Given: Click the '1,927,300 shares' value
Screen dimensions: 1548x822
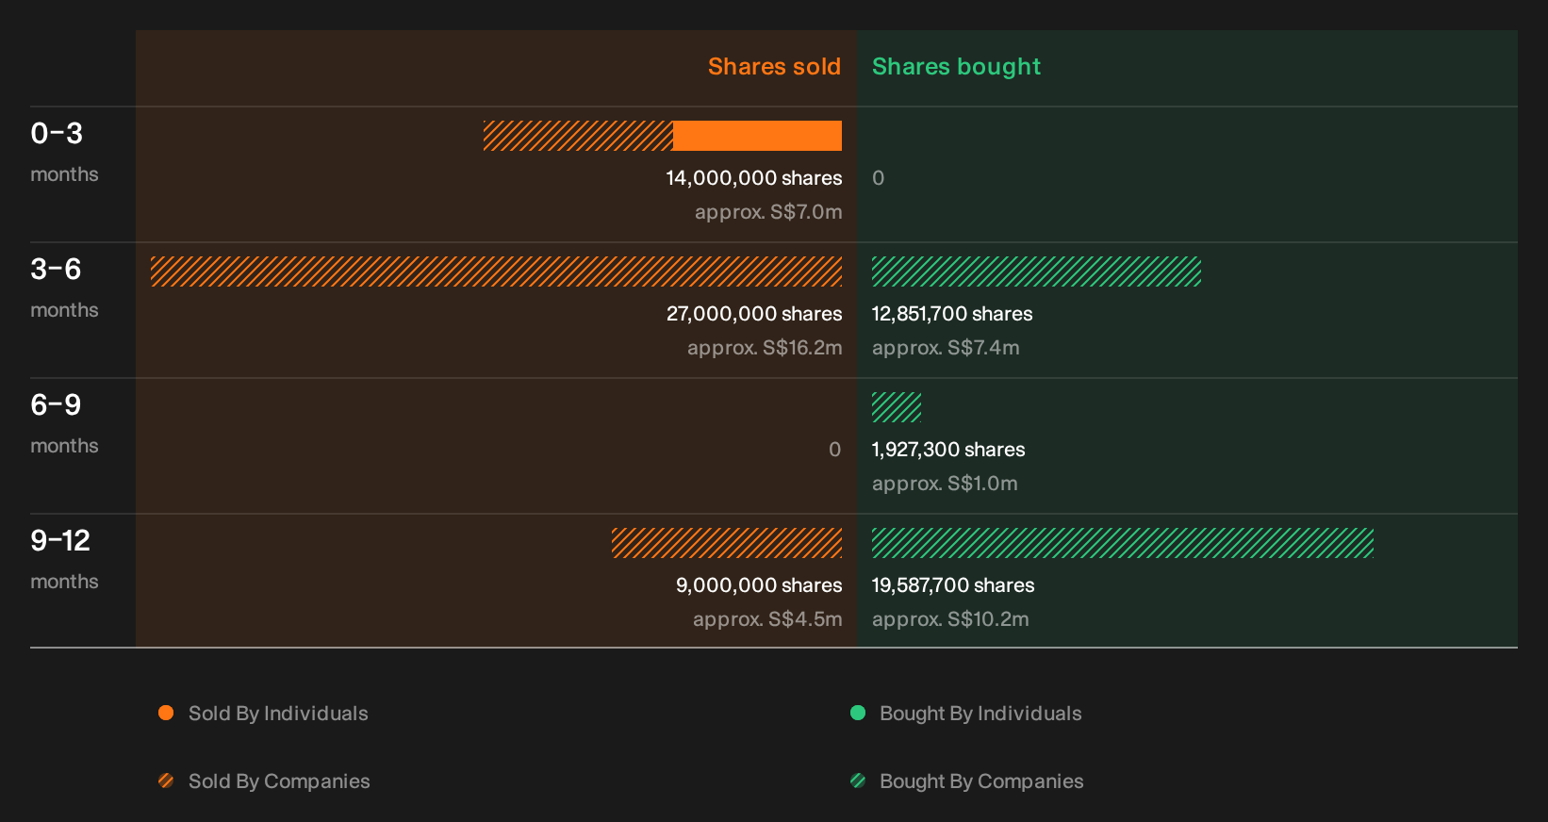Looking at the screenshot, I should [948, 450].
